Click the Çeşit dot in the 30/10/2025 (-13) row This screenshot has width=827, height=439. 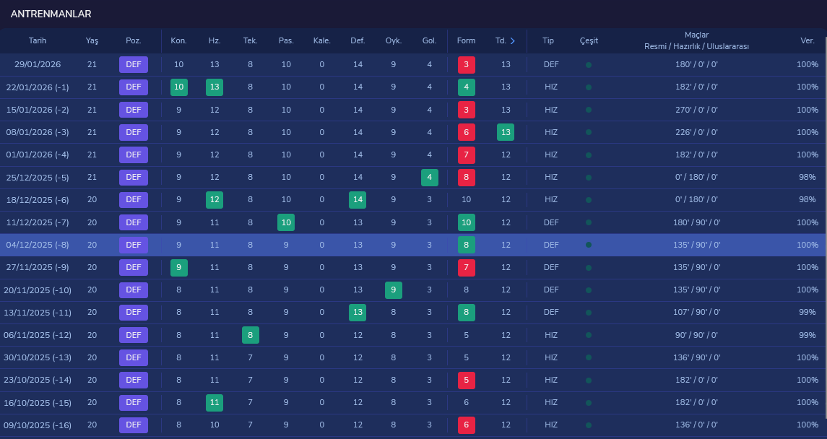(589, 358)
